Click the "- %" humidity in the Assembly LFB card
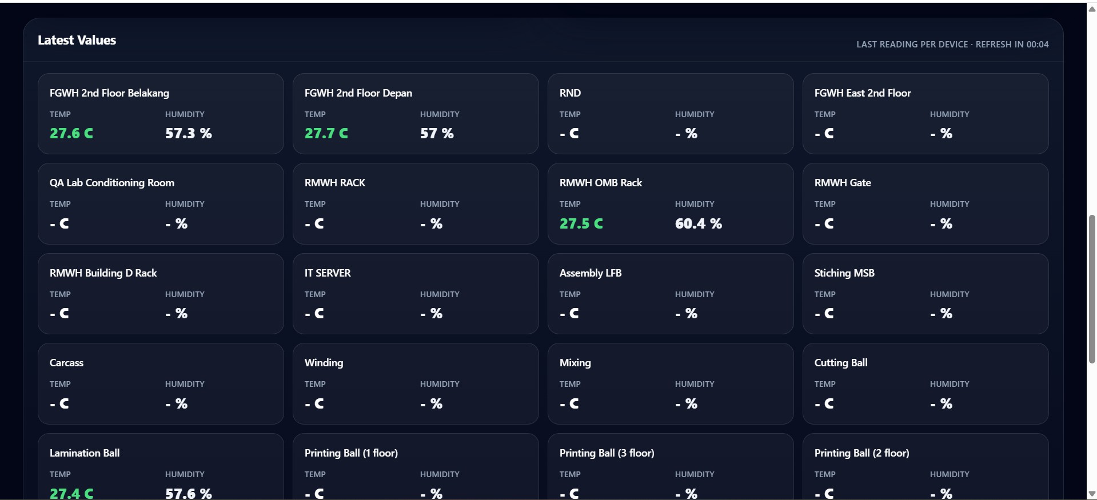This screenshot has width=1097, height=500. (686, 314)
